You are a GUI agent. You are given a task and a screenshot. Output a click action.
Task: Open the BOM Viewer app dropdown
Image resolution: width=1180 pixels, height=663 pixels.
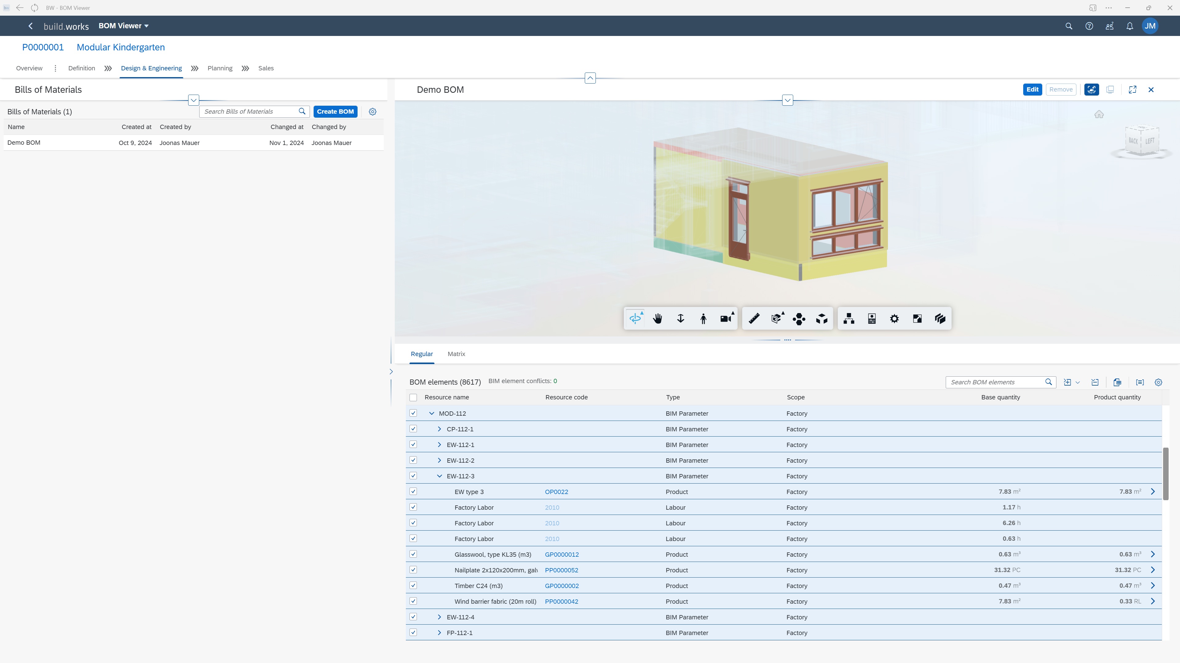click(x=124, y=26)
